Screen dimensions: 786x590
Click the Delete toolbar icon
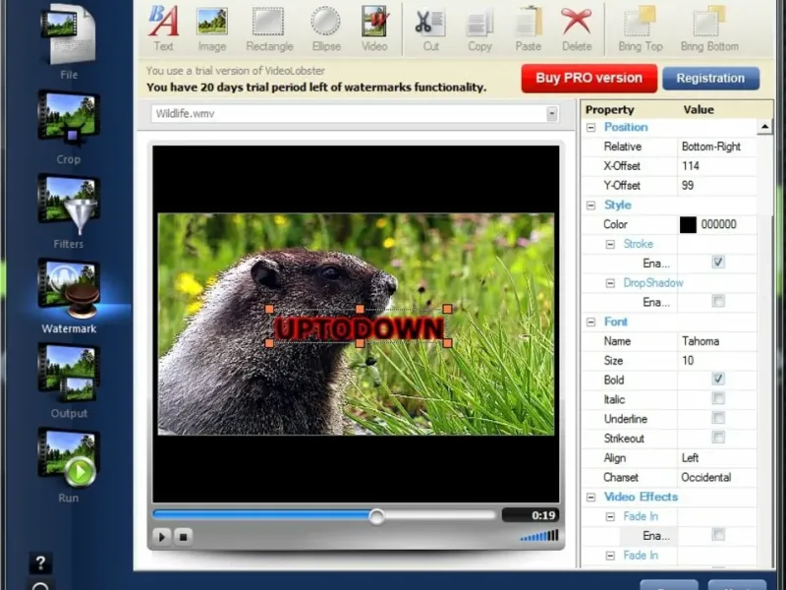click(x=577, y=29)
